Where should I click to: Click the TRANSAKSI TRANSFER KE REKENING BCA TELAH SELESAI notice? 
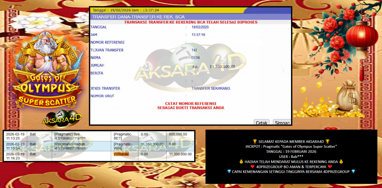click(x=191, y=22)
